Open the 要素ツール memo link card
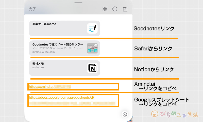 64,28
